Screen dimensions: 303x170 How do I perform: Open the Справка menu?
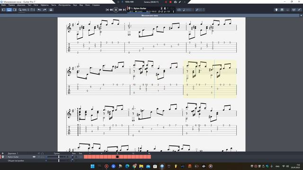tap(96, 5)
